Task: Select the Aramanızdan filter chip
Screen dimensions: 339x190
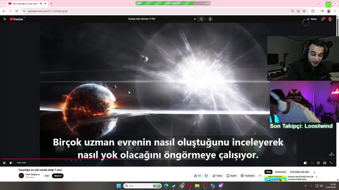Action: [x=280, y=172]
